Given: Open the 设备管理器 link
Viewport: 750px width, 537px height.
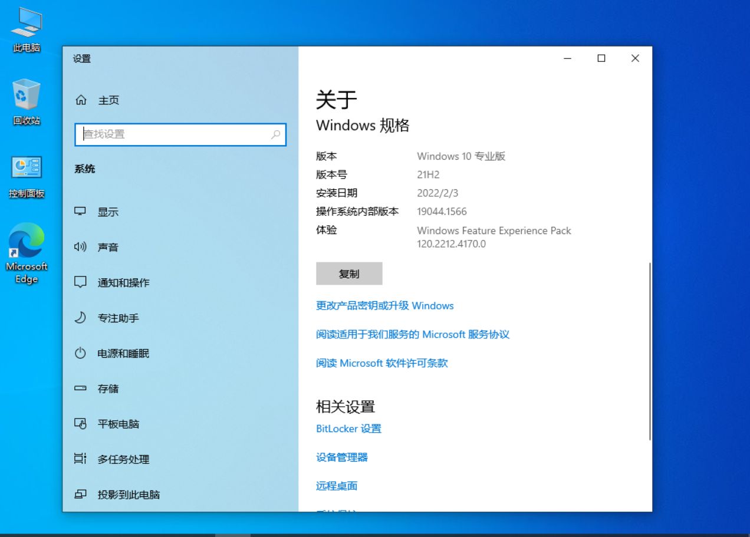Looking at the screenshot, I should coord(342,457).
